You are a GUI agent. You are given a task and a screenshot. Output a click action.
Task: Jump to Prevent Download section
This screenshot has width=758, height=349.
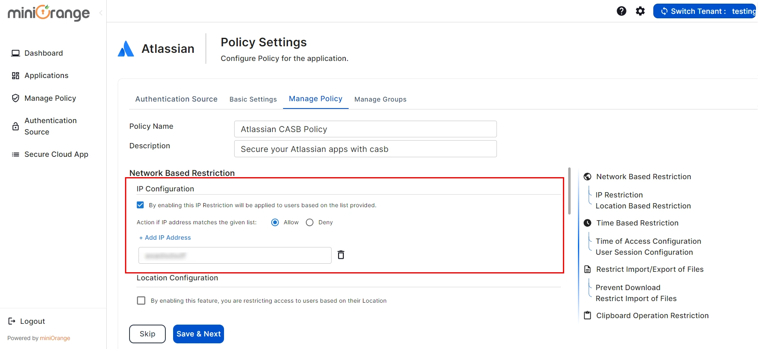(x=628, y=288)
